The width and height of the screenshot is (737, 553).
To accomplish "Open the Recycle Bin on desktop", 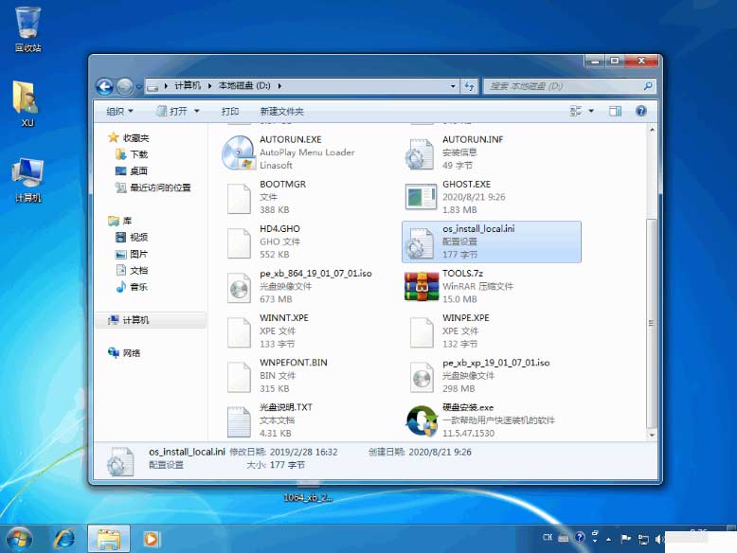I will click(27, 22).
